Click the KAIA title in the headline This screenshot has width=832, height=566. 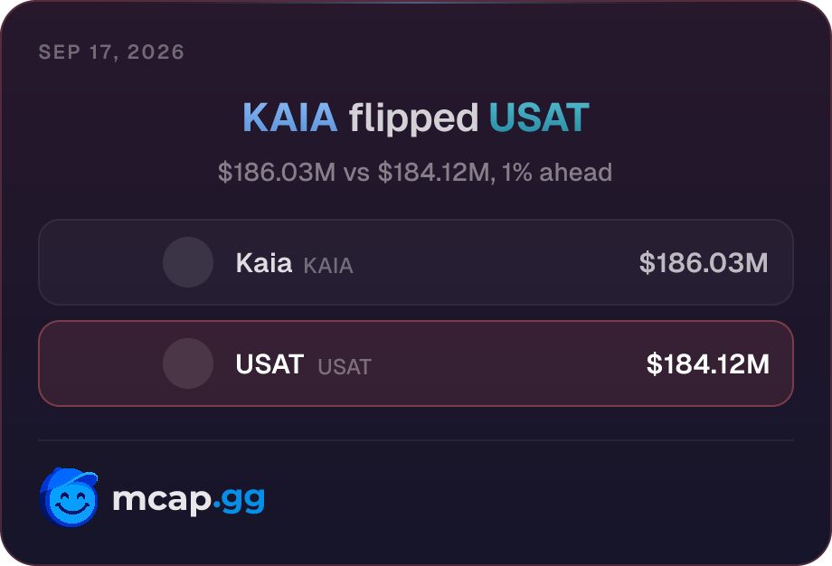pos(289,118)
